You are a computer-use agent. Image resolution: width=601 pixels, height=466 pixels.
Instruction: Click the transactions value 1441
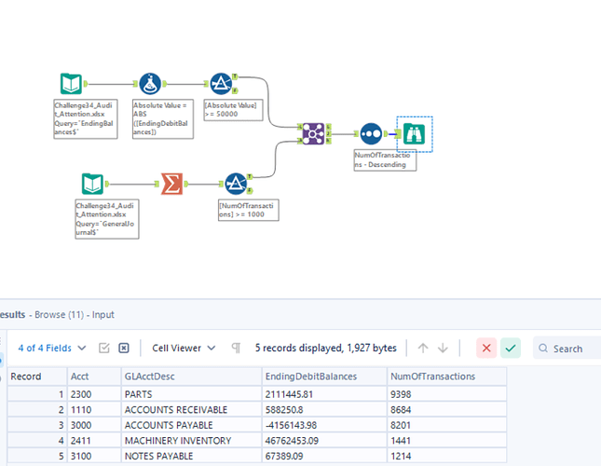tap(446, 441)
